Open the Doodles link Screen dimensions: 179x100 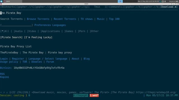click(37, 62)
